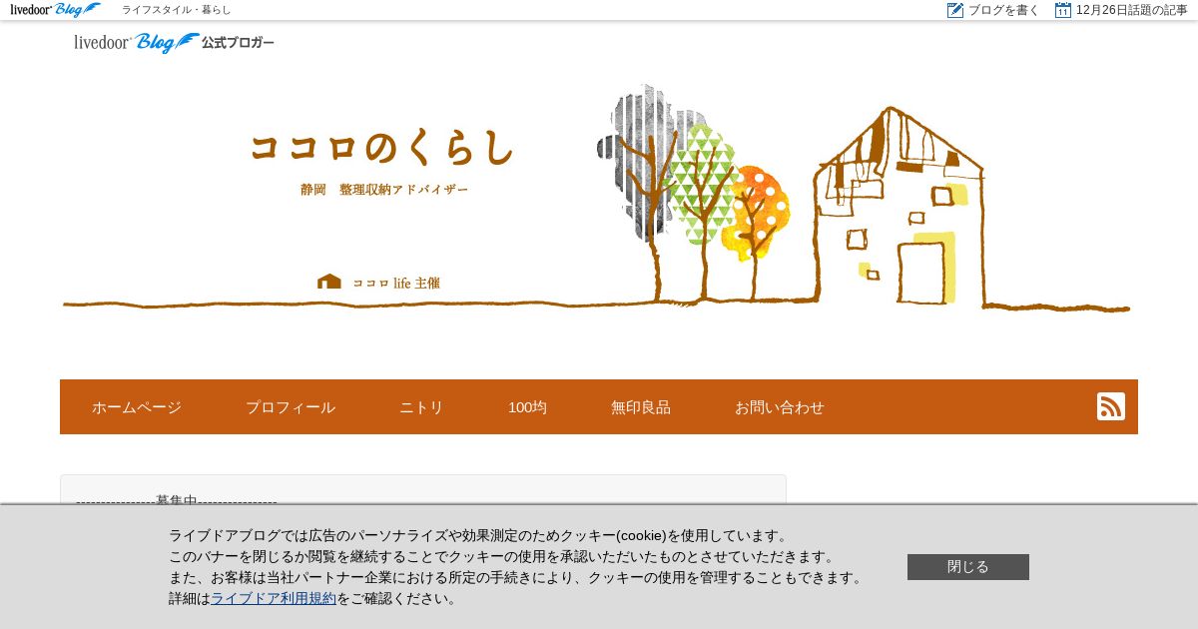Open the ニトリ menu item
The height and width of the screenshot is (629, 1198).
(x=421, y=407)
